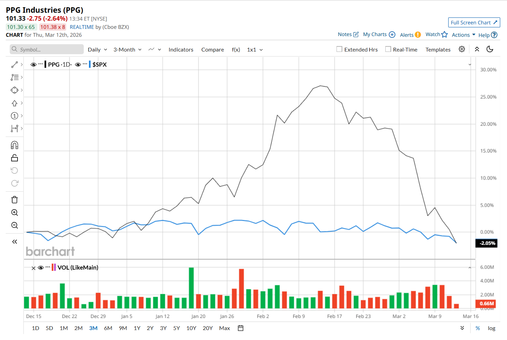Collapse the volume pane chevron
507x340 pixels.
pos(470,268)
